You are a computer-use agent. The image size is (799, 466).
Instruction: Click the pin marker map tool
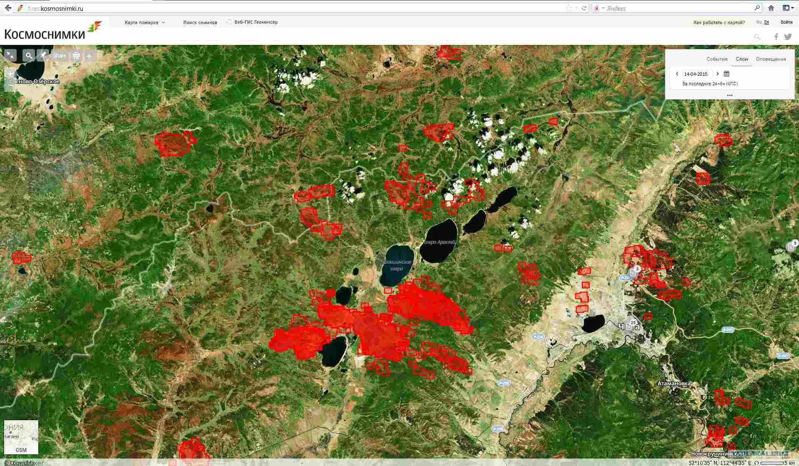[x=43, y=55]
